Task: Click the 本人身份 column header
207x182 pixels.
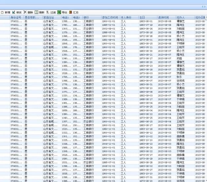Action: tap(126, 17)
